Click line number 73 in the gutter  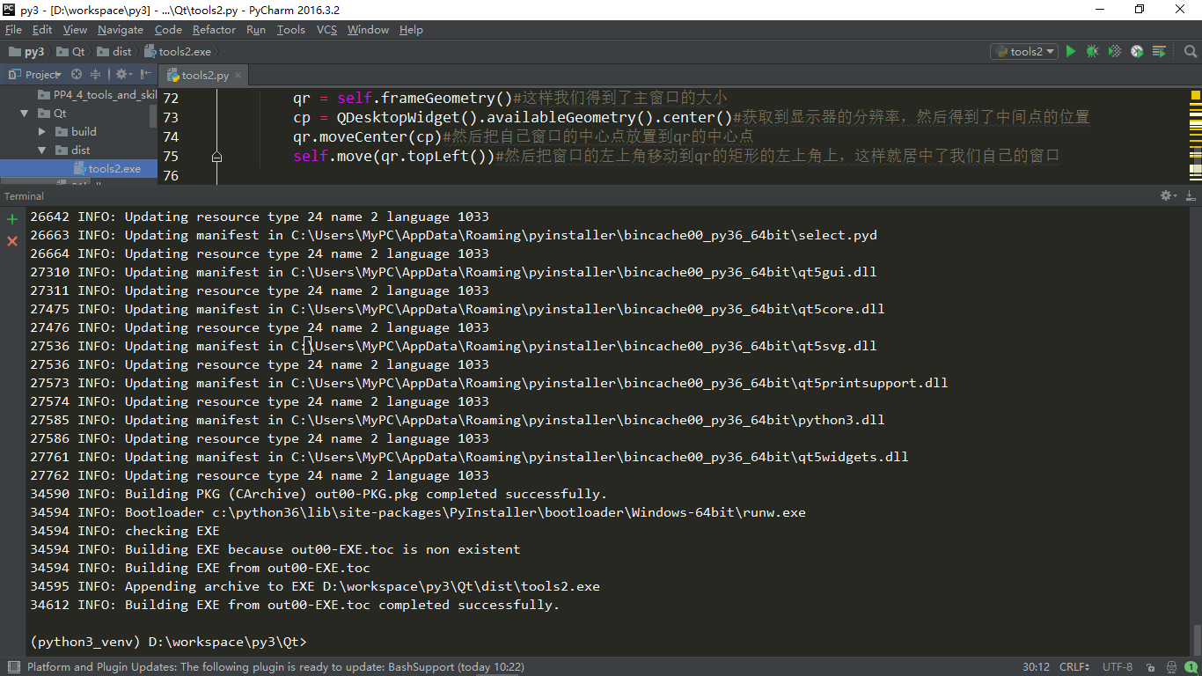(x=170, y=118)
